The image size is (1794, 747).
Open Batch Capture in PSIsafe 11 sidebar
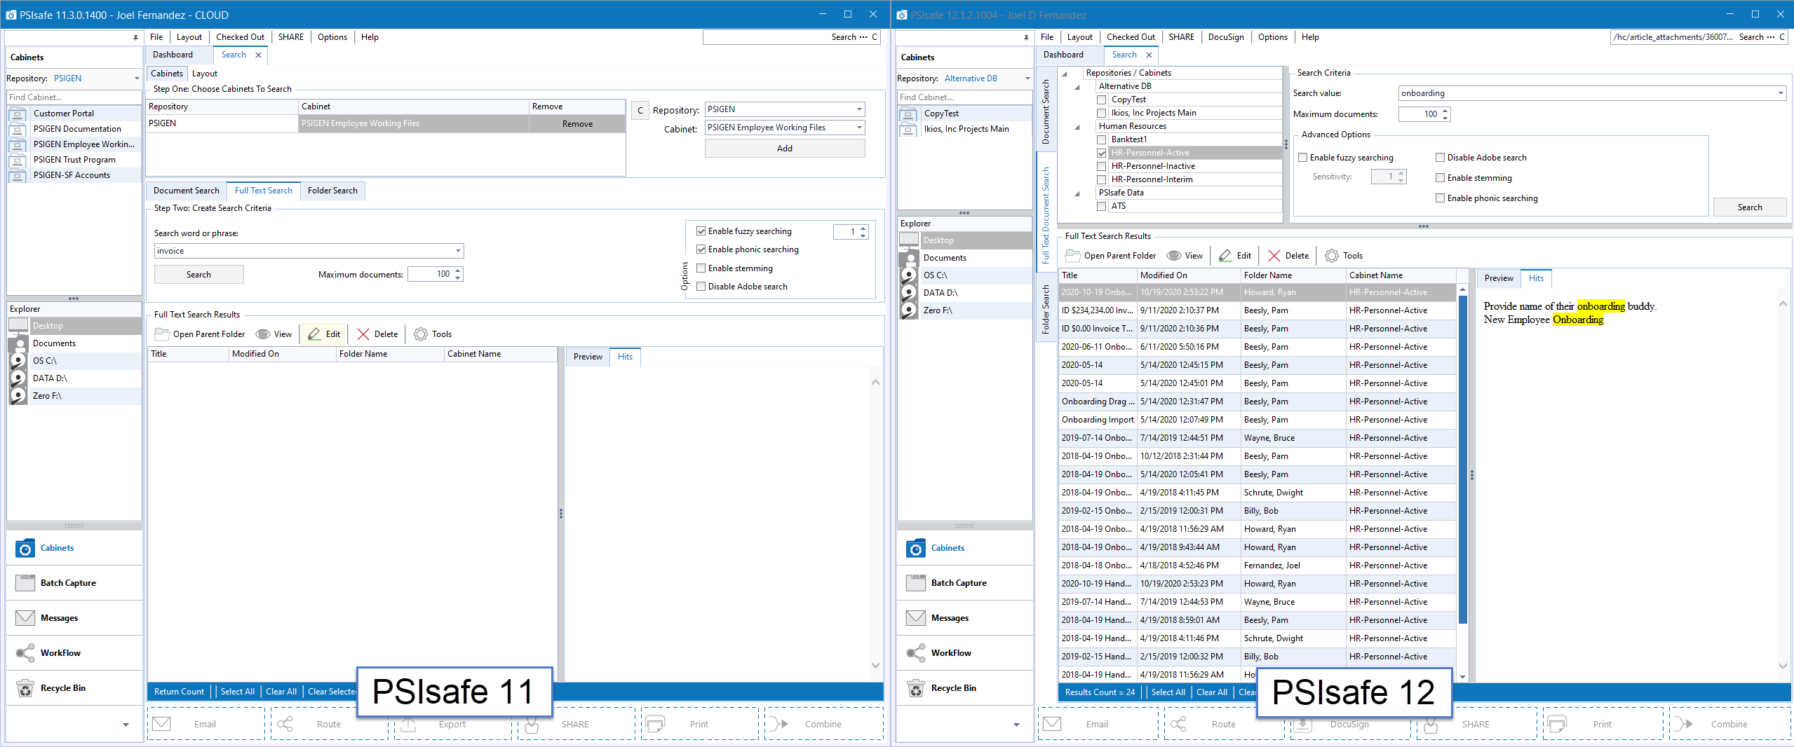68,583
